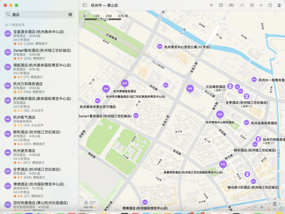This screenshot has width=285, height=214.
Task: Open the 杭州万和商务 cluster marker on map
Action: coord(258,139)
